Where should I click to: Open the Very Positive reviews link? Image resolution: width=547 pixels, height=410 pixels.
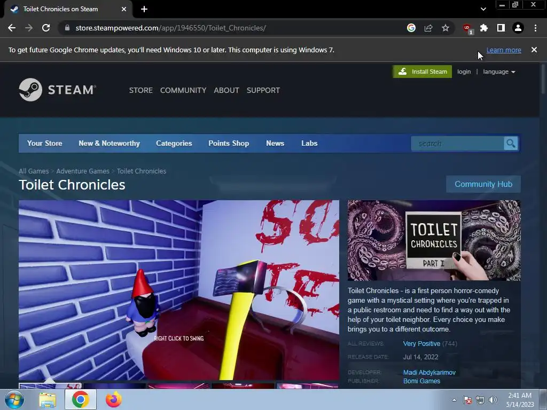click(x=422, y=343)
